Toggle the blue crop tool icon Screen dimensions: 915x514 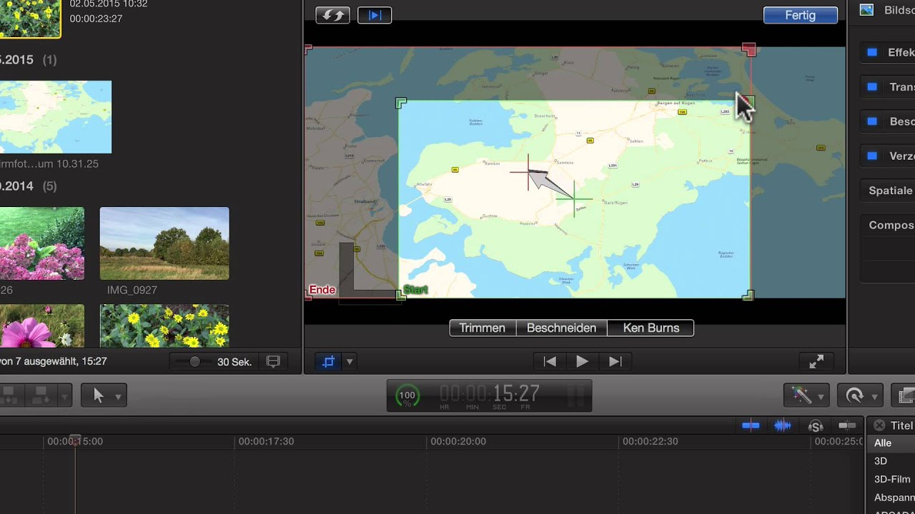click(x=328, y=362)
